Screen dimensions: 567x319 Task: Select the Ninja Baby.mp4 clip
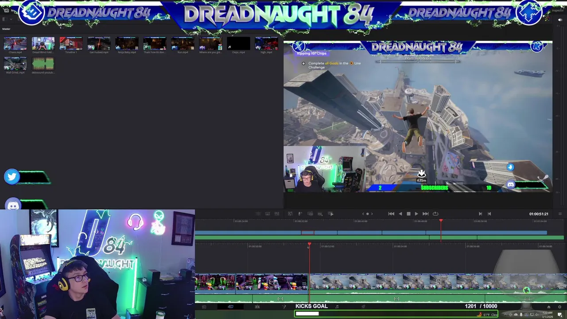(x=127, y=44)
